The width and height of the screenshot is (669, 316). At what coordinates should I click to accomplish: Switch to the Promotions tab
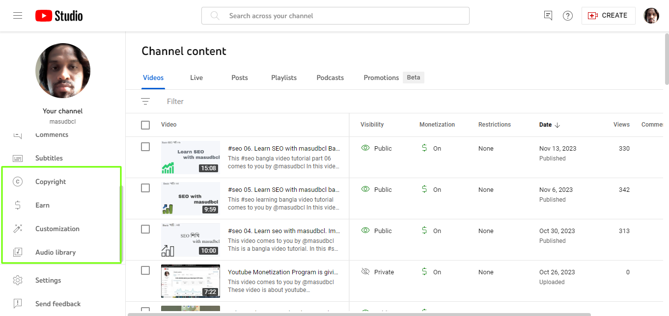click(381, 78)
